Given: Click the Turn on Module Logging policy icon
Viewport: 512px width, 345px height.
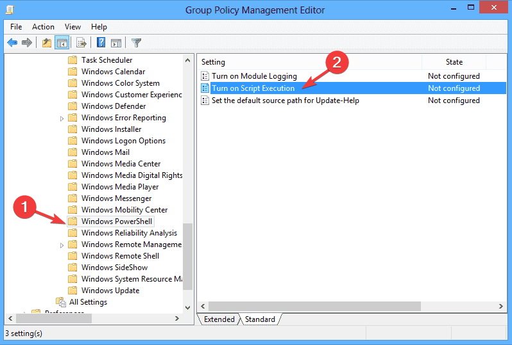Looking at the screenshot, I should (x=205, y=76).
